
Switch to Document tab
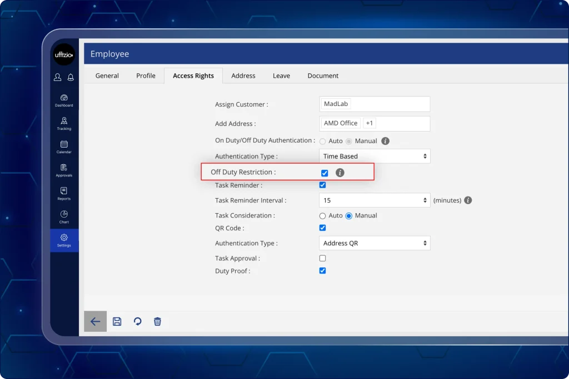323,75
